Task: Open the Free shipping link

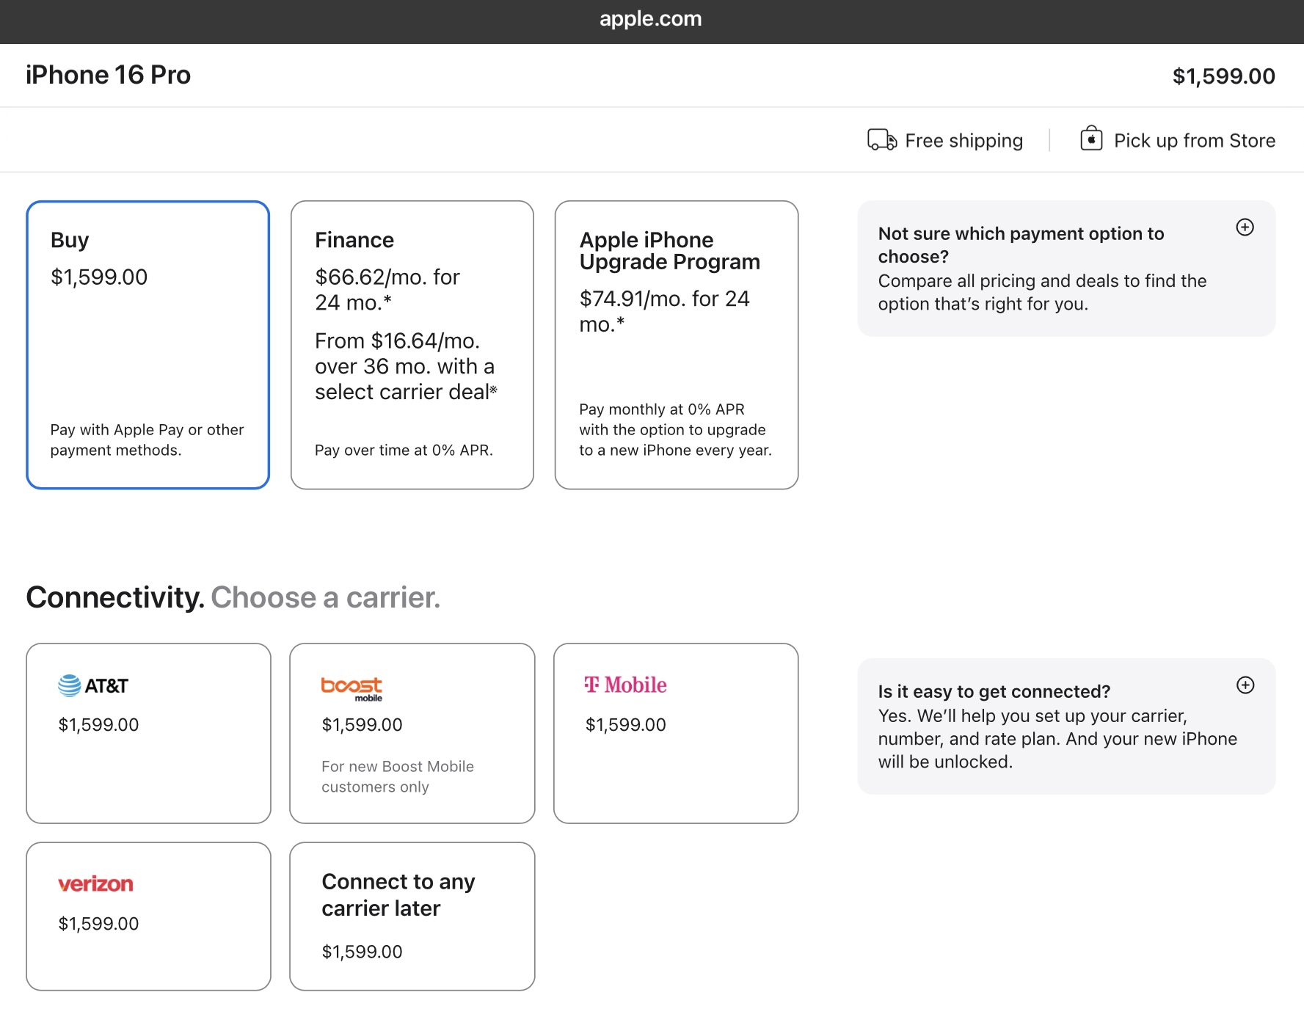Action: point(963,140)
